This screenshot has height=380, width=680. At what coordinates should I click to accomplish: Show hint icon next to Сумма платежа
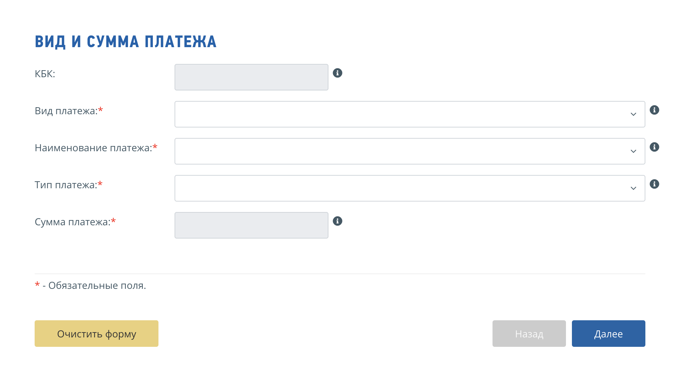coord(337,221)
